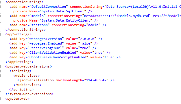Click the closing webServices tag
The width and height of the screenshot is (181, 104).
tap(27, 85)
